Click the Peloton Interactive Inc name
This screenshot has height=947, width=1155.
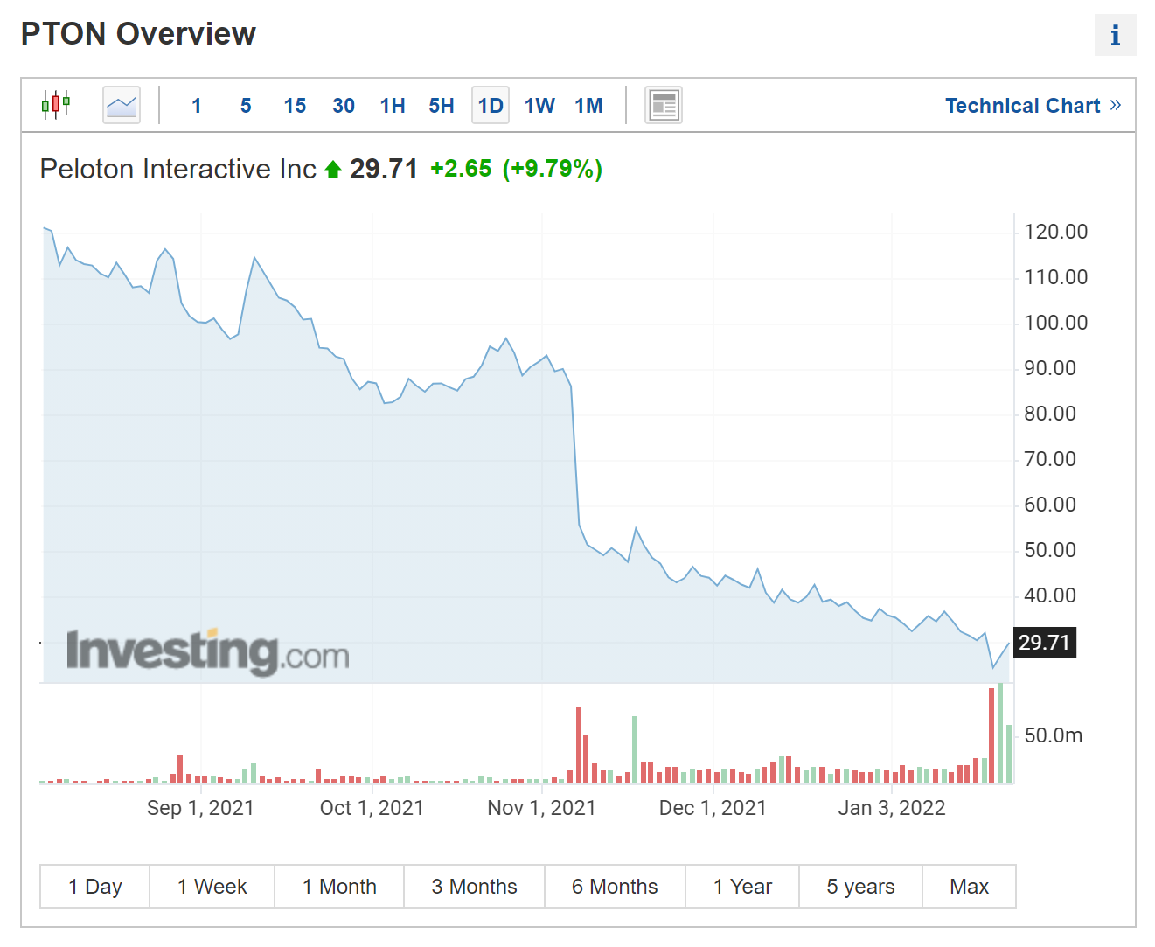pyautogui.click(x=178, y=169)
